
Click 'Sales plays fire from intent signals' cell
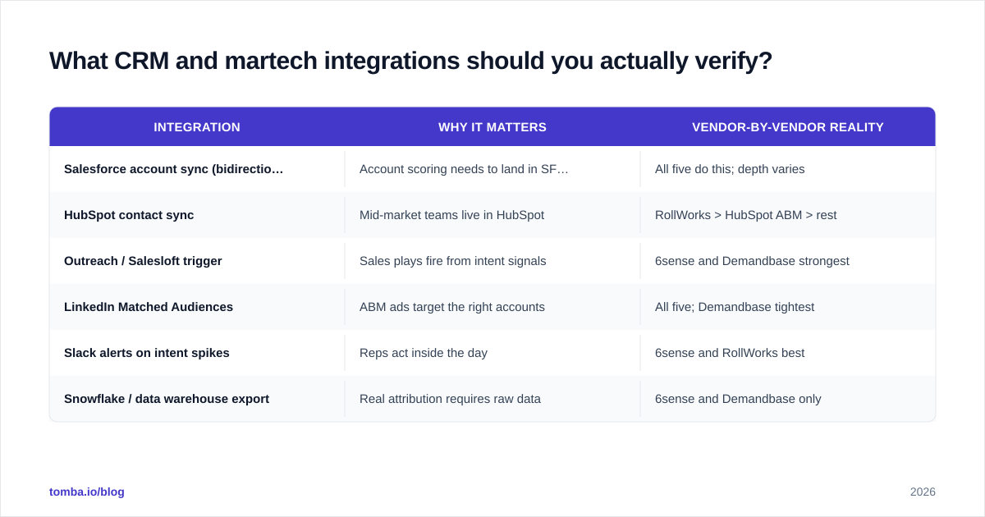pos(492,261)
